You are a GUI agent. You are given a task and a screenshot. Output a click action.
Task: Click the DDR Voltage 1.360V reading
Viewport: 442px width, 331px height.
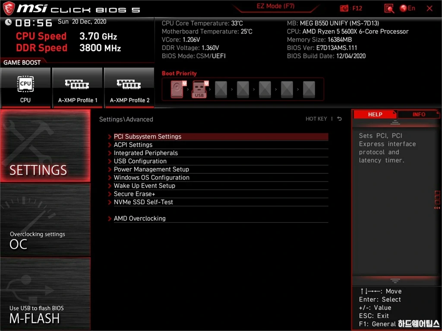pos(190,48)
